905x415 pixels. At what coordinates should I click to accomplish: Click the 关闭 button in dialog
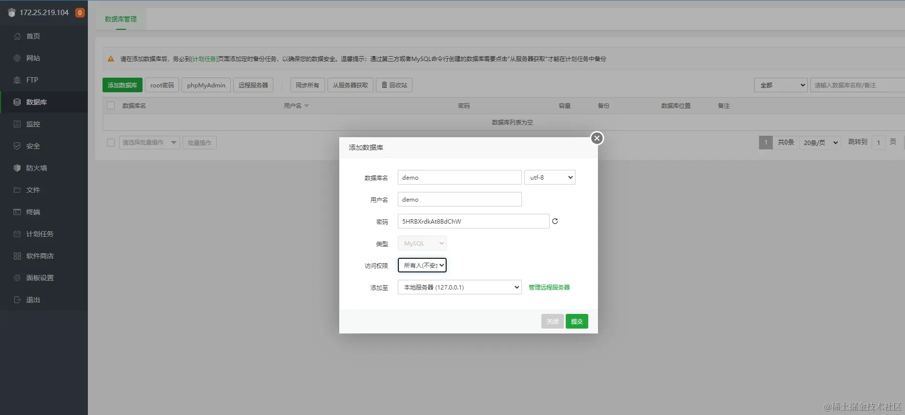pyautogui.click(x=553, y=321)
